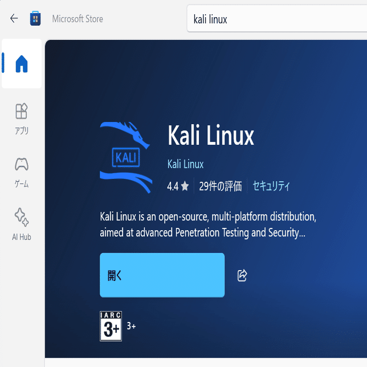Open the ゲーム section in the sidebar
Viewport: 367px width, 367px height.
[22, 173]
